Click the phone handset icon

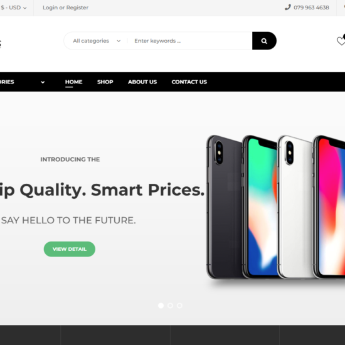coord(287,8)
